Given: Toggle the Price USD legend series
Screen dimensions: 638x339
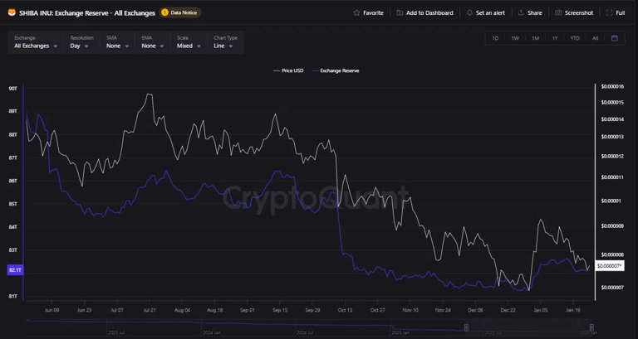Looking at the screenshot, I should (288, 70).
